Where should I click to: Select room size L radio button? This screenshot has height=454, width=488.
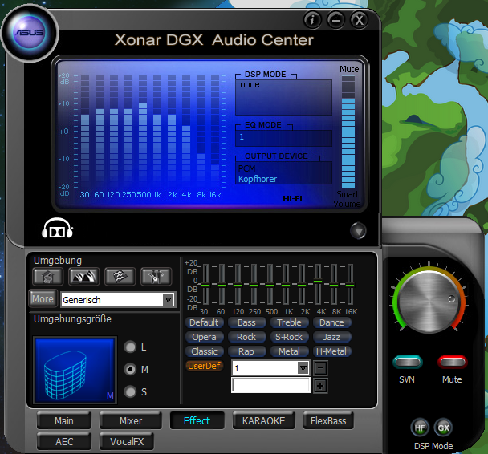[130, 347]
